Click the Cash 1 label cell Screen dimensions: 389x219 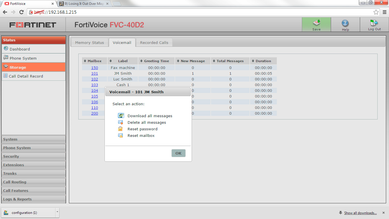123,85
